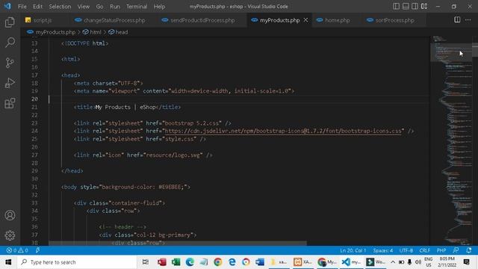Image resolution: width=478 pixels, height=269 pixels.
Task: Click the Windows taskbar search box
Action: (77, 262)
